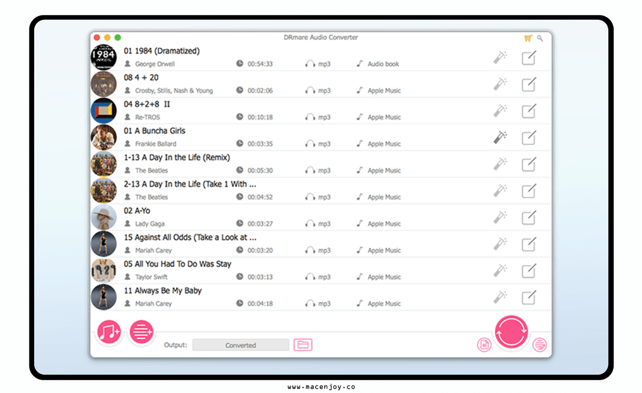
Task: Click the effects wand for 04 8+2+8 II
Action: click(x=501, y=111)
